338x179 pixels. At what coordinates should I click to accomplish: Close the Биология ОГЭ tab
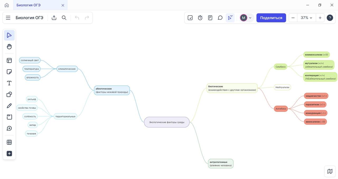[63, 5]
